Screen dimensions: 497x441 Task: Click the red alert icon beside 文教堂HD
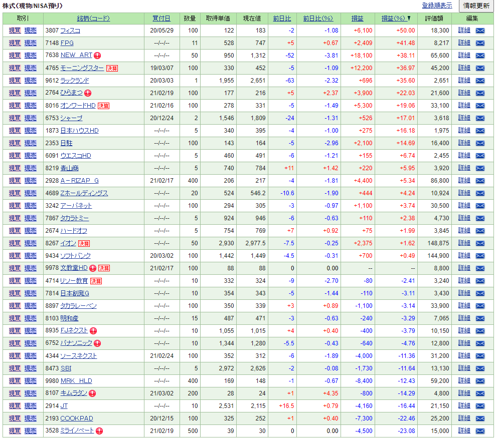pyautogui.click(x=93, y=268)
